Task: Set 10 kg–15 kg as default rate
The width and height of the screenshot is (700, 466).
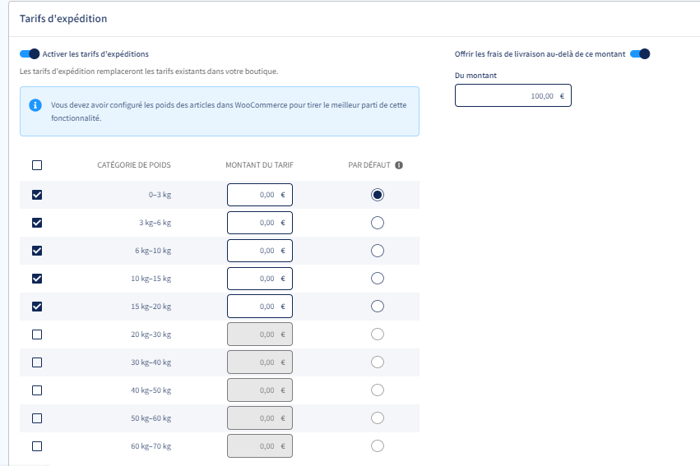Action: [x=378, y=279]
